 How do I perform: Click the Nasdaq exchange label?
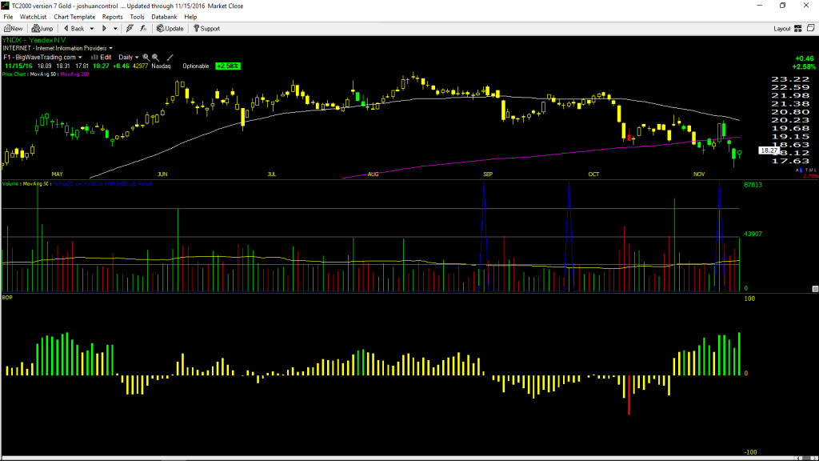[161, 66]
